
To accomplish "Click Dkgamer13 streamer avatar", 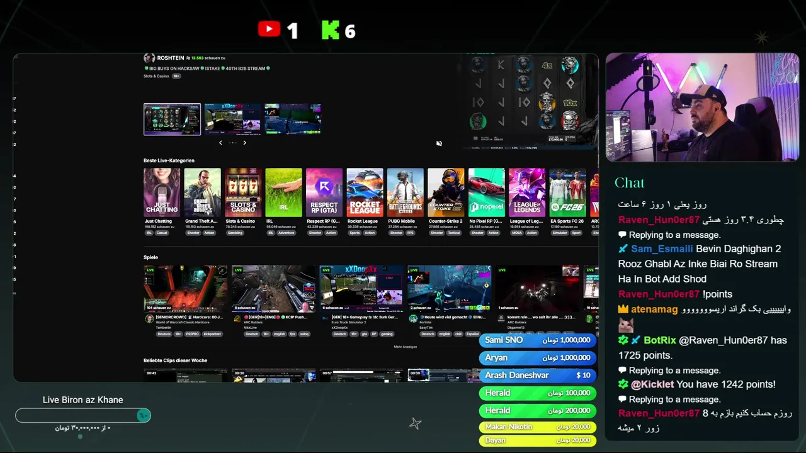I will click(501, 319).
